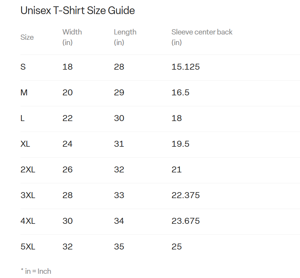Select the M size row label
The height and width of the screenshot is (278, 300).
pyautogui.click(x=24, y=93)
